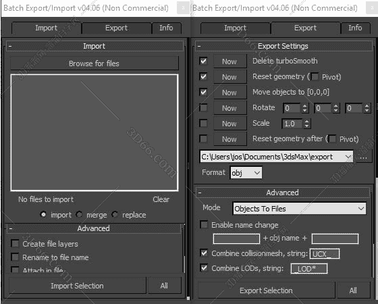Open Export tab in left window
The image size is (378, 304).
tap(116, 28)
